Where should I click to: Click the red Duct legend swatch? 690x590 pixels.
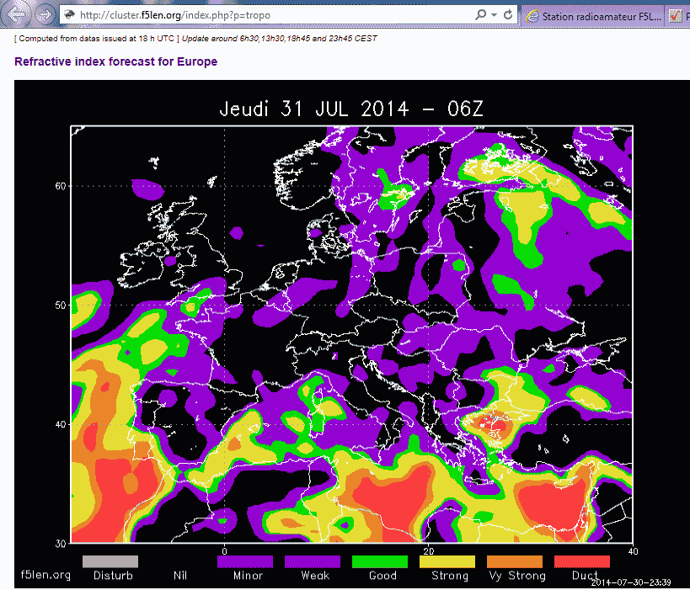tap(582, 561)
